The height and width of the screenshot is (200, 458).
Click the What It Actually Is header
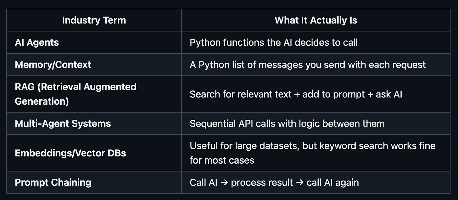pyautogui.click(x=316, y=20)
